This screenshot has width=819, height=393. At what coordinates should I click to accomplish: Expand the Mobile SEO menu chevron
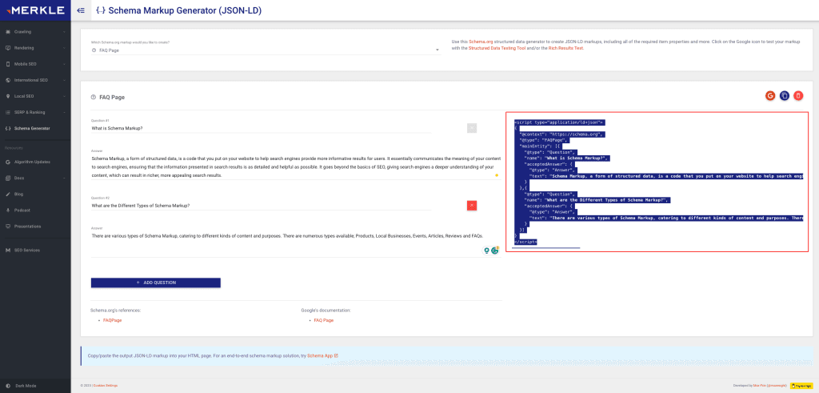[x=64, y=64]
